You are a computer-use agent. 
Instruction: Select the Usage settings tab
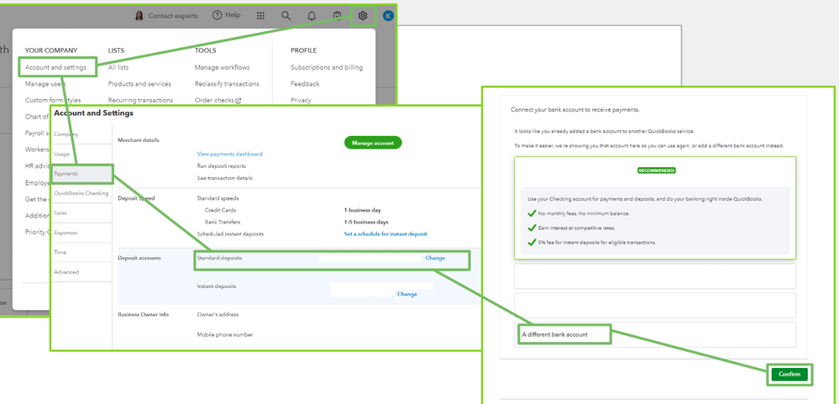point(81,154)
